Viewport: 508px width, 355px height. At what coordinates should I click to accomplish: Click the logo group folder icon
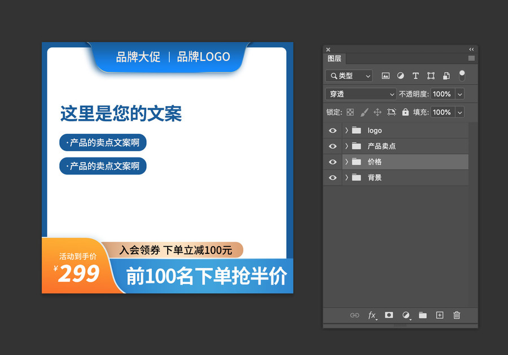[356, 130]
